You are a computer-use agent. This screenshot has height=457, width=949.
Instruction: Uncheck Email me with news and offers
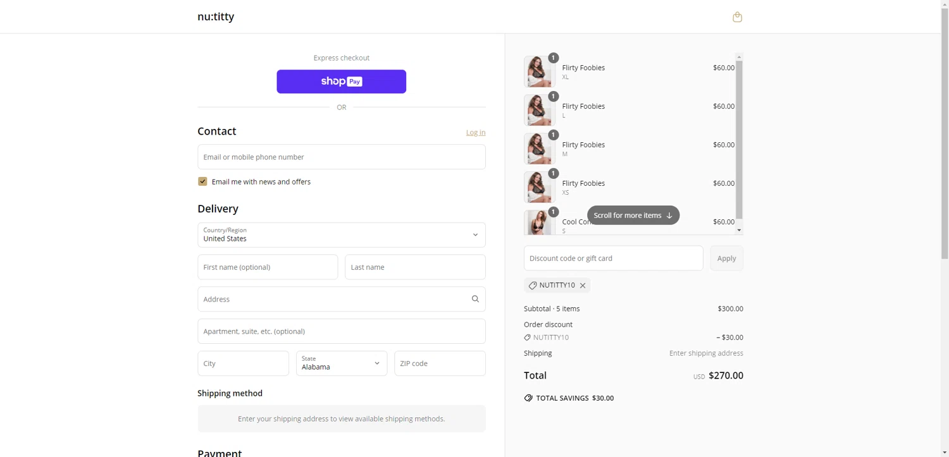(202, 181)
